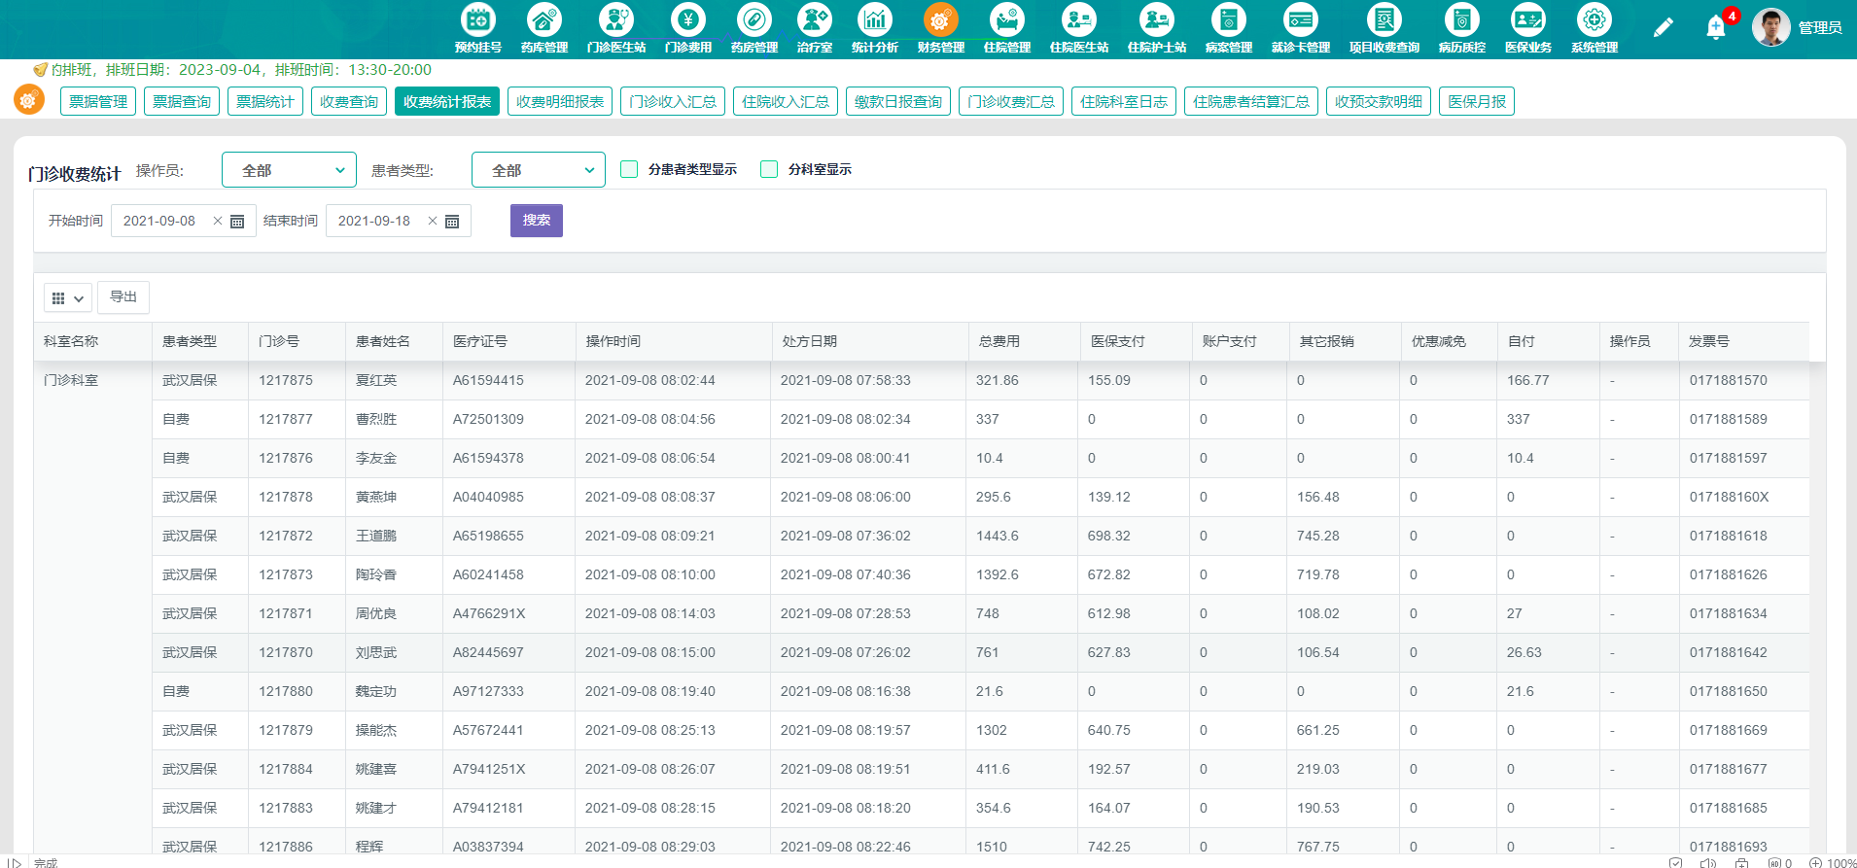This screenshot has height=868, width=1857.
Task: Click the pencil edit icon
Action: pos(1663,28)
